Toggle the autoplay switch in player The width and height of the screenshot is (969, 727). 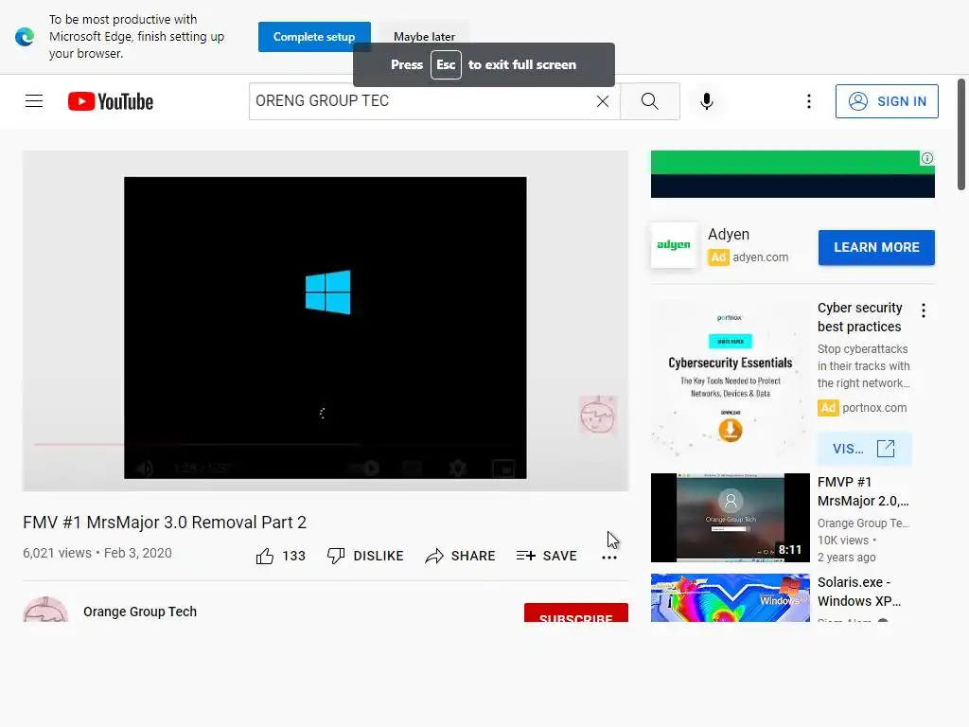pyautogui.click(x=364, y=469)
